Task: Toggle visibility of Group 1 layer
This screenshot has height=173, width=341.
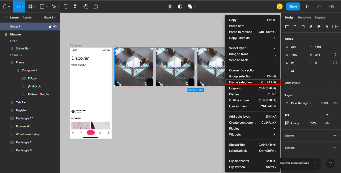Action: tap(55, 26)
